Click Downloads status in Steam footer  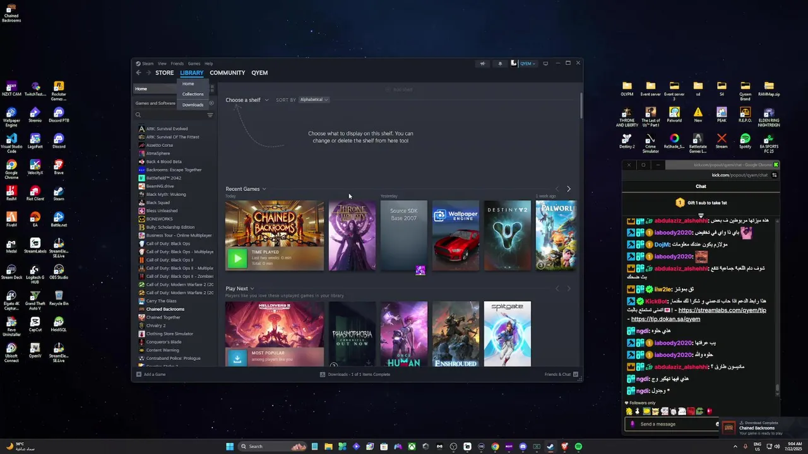pos(355,374)
